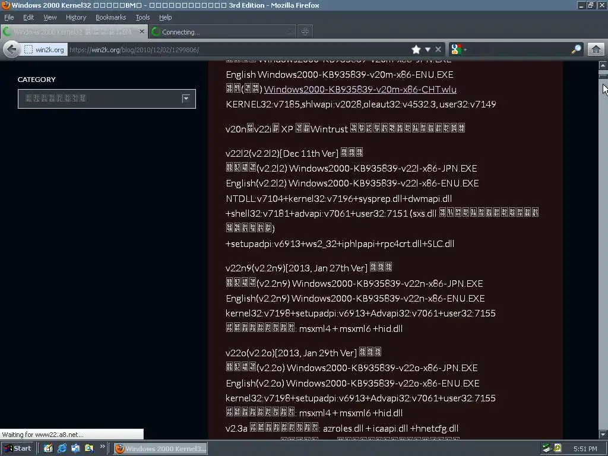The image size is (608, 456).
Task: Click the scrollbar down arrow
Action: coord(603,434)
